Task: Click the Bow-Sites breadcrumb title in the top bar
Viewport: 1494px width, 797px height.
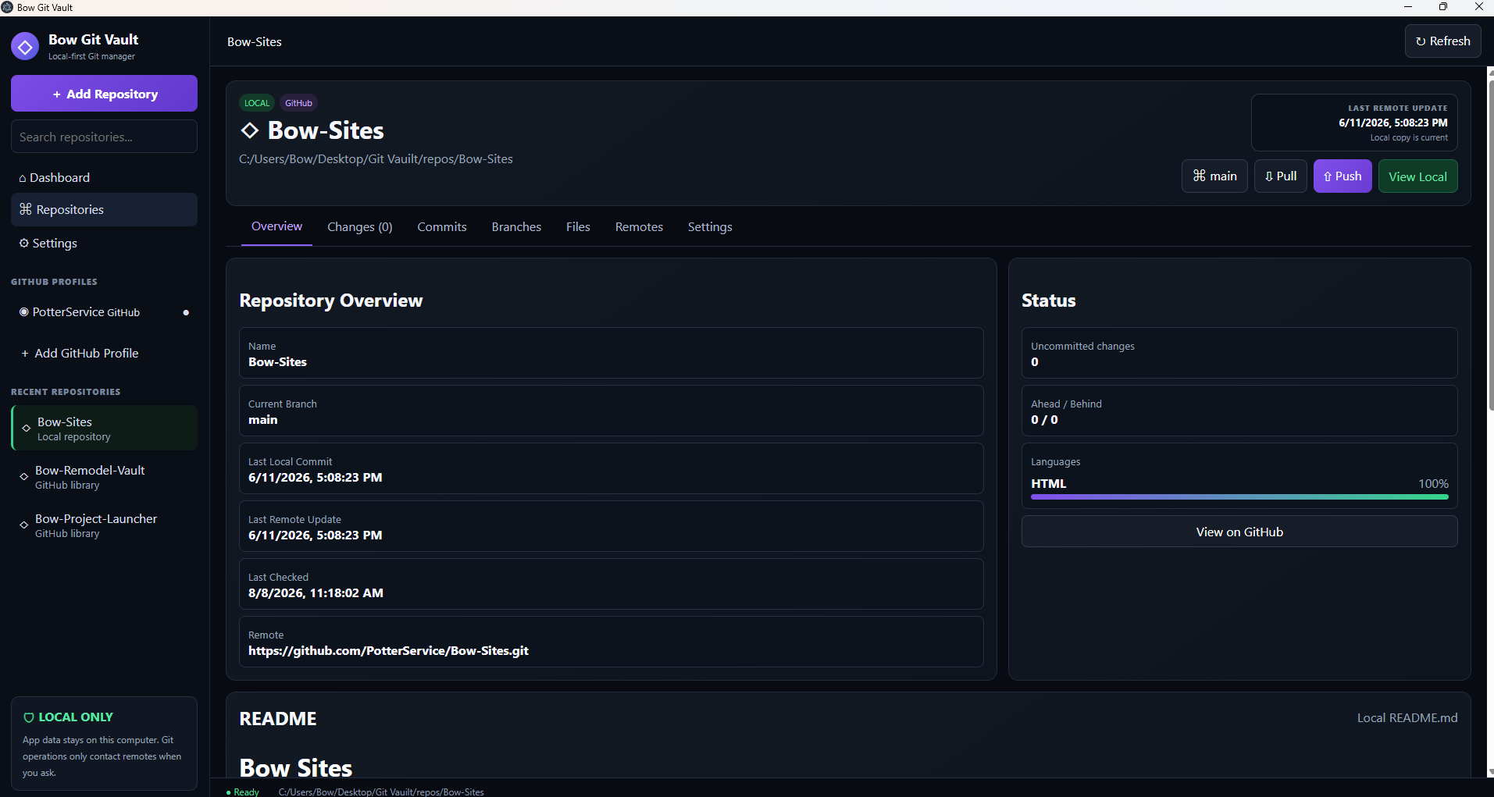Action: coord(255,42)
